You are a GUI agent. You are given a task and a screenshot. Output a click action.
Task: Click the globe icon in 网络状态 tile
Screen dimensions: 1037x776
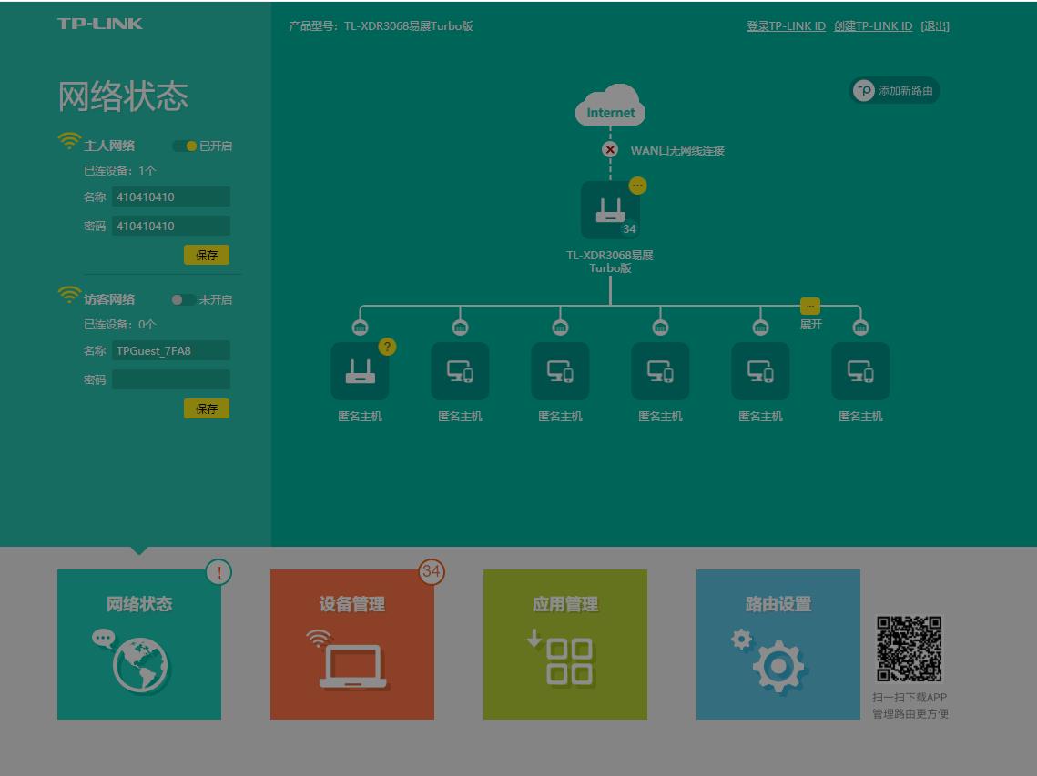[x=139, y=665]
